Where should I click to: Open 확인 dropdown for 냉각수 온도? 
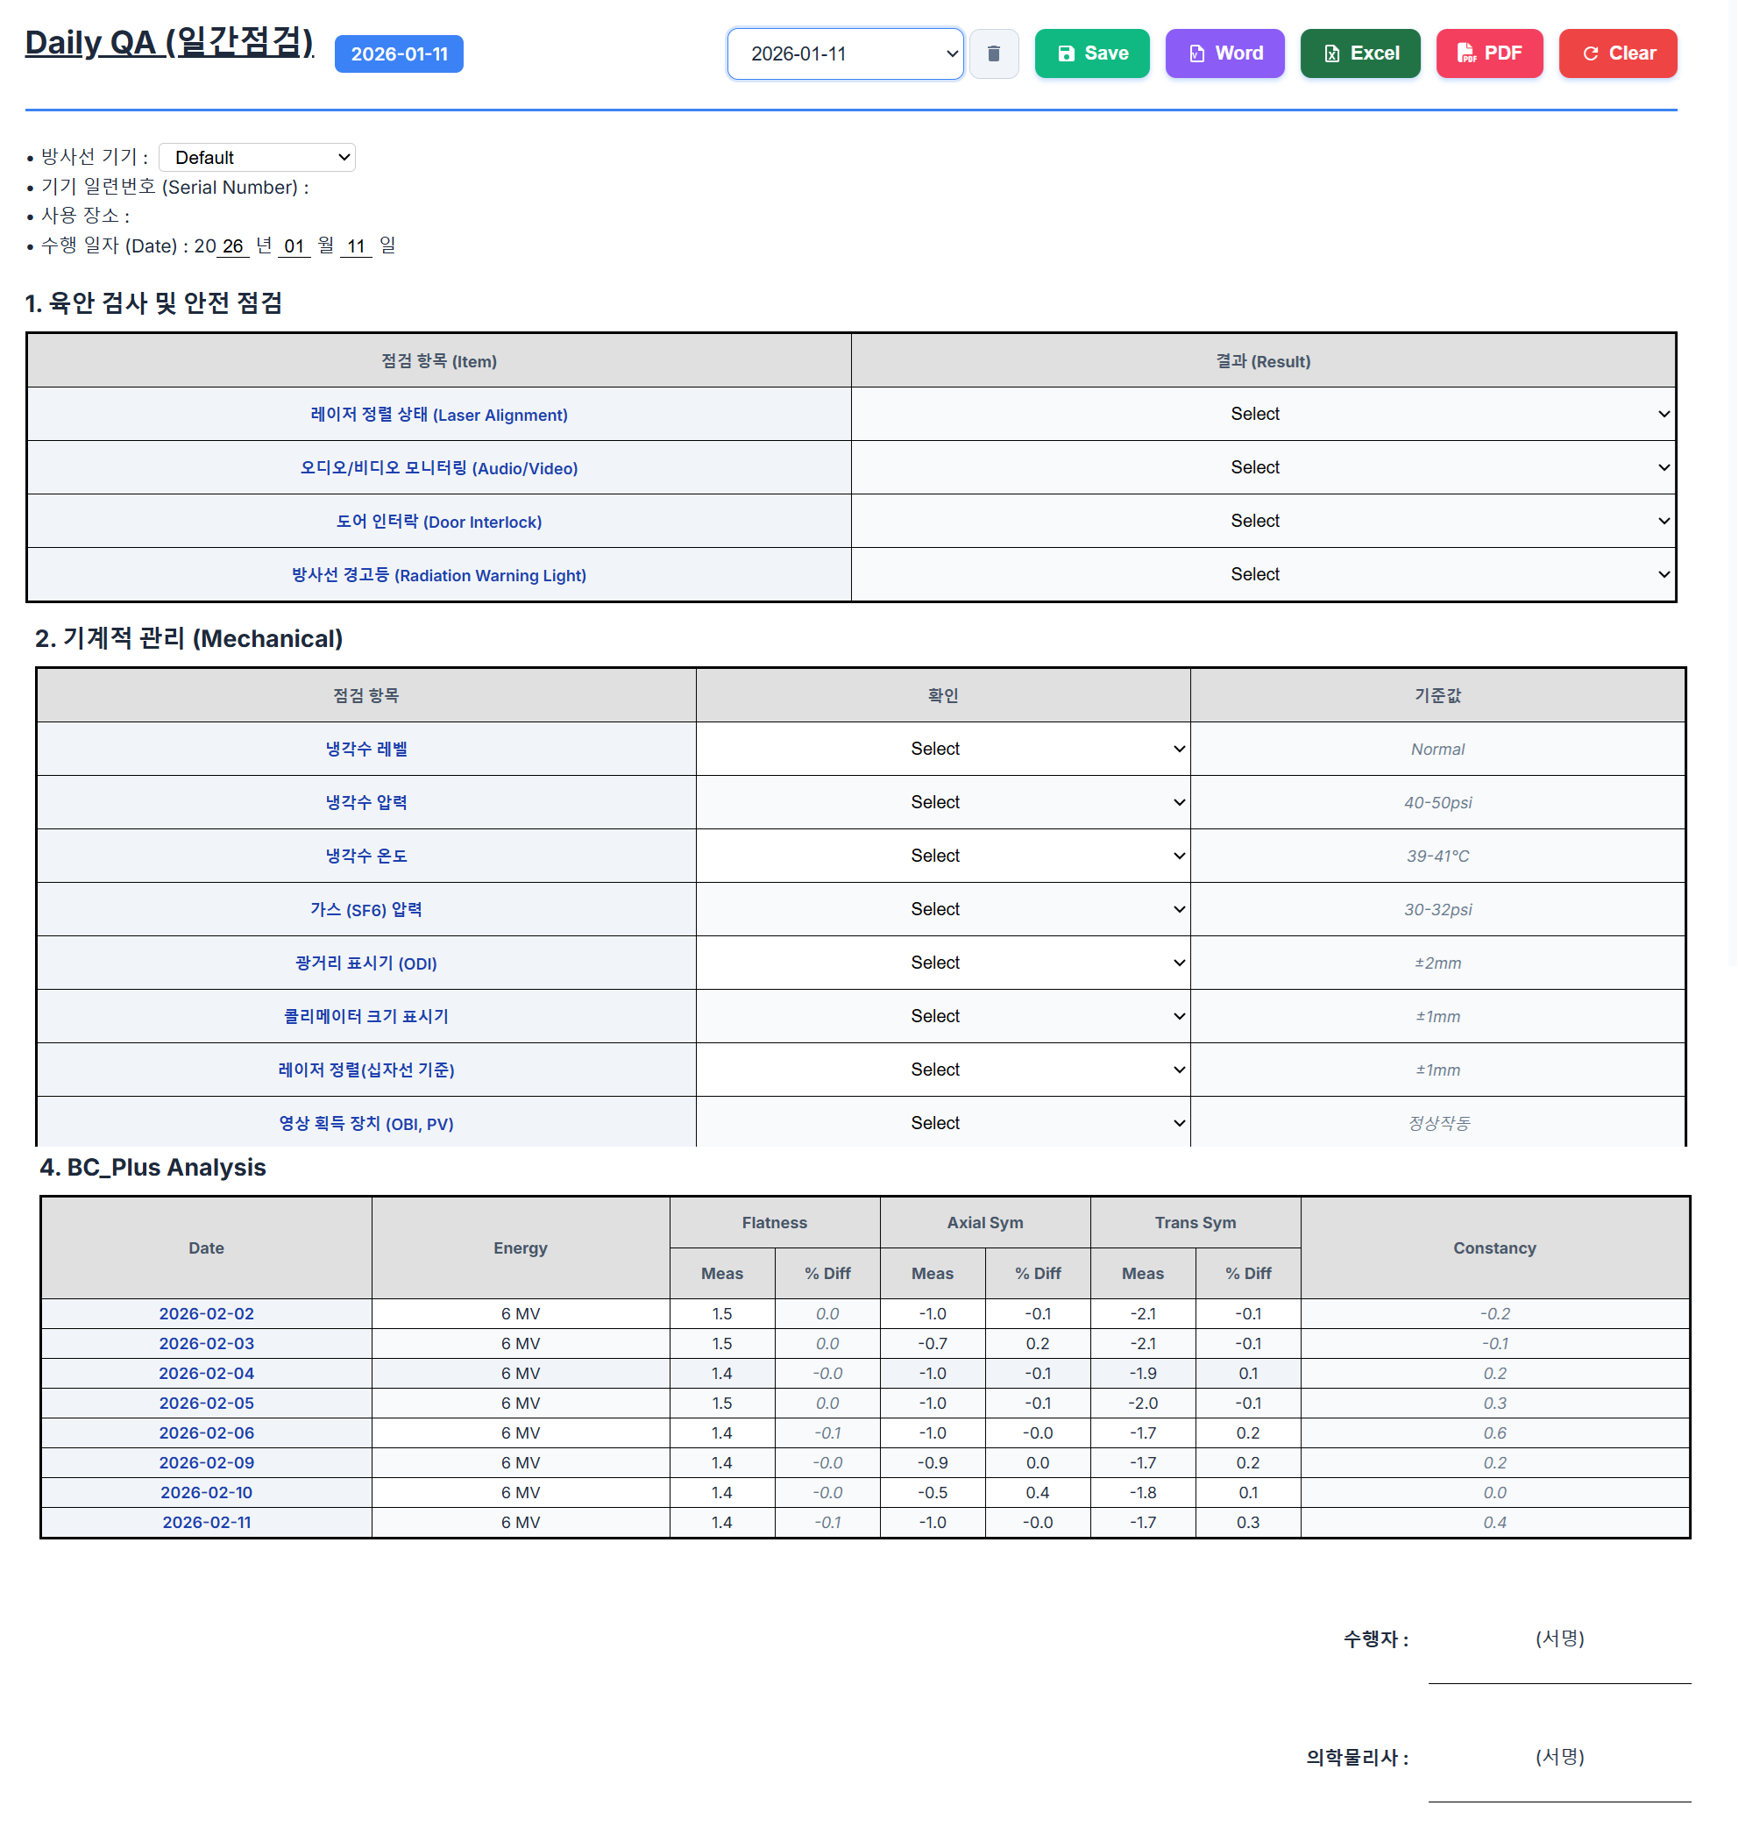point(943,857)
